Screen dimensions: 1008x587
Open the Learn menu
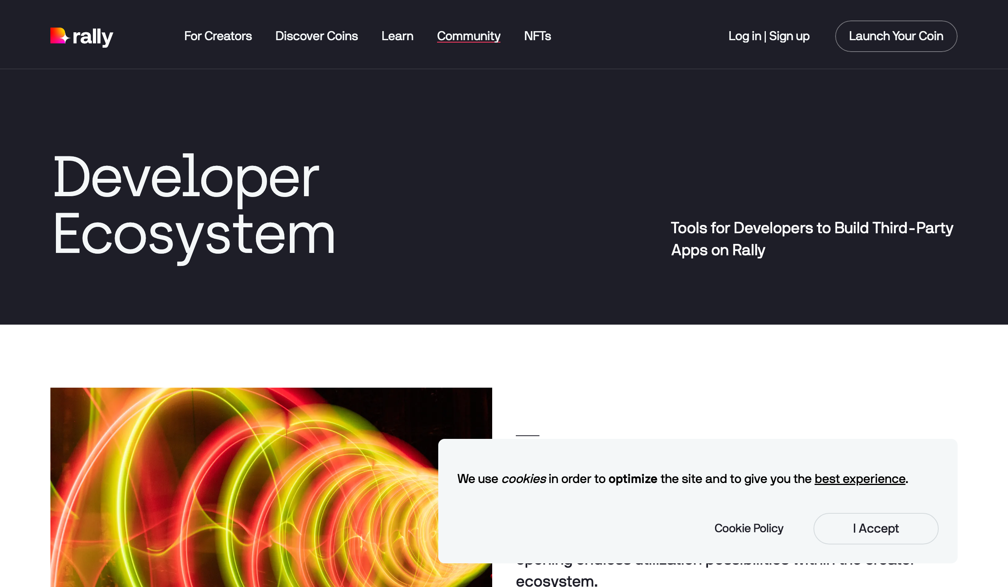pyautogui.click(x=397, y=36)
